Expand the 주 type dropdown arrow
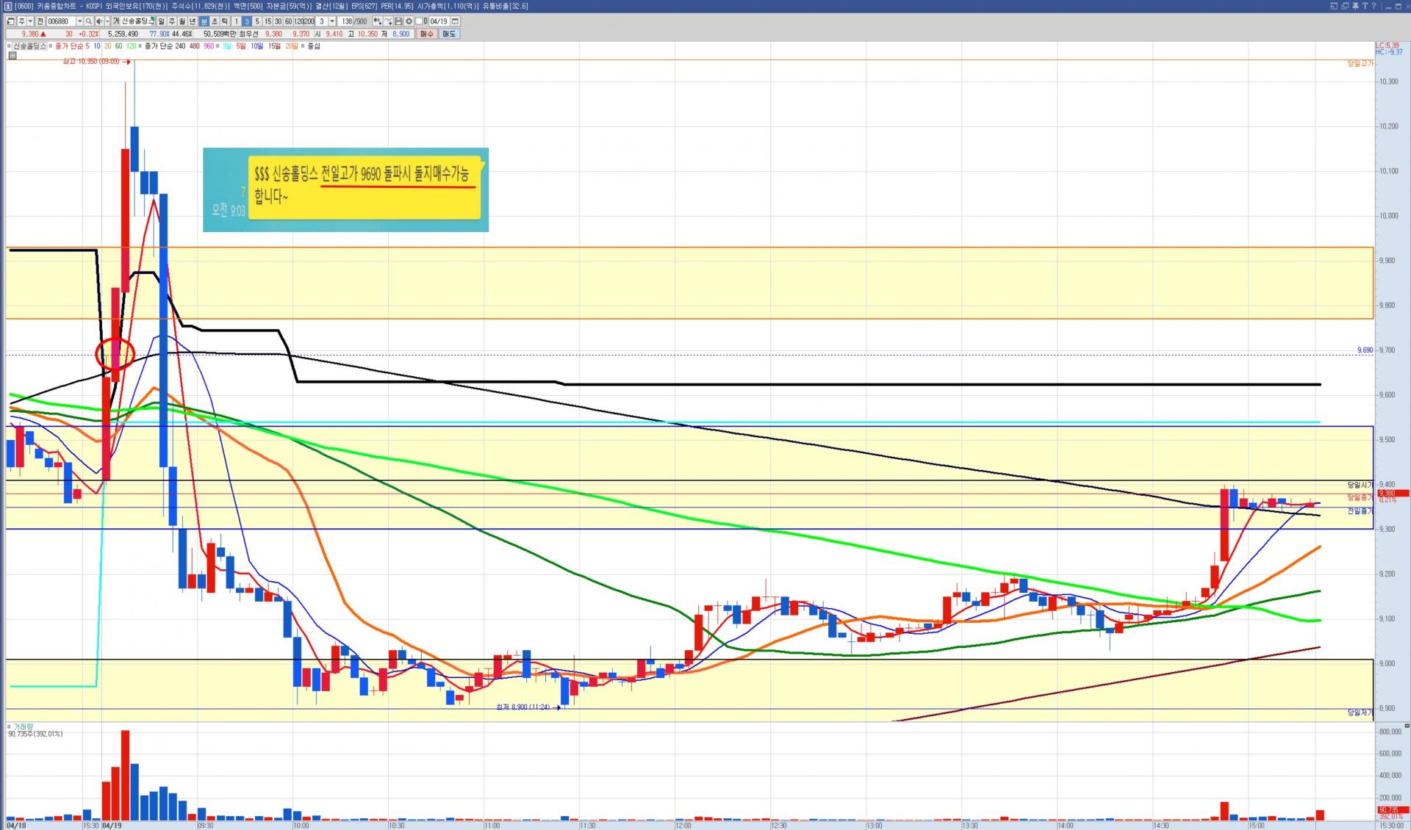Viewport: 1411px width, 830px height. click(30, 21)
